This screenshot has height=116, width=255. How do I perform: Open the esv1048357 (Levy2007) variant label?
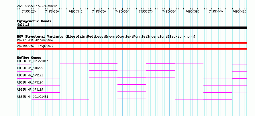click(x=35, y=46)
